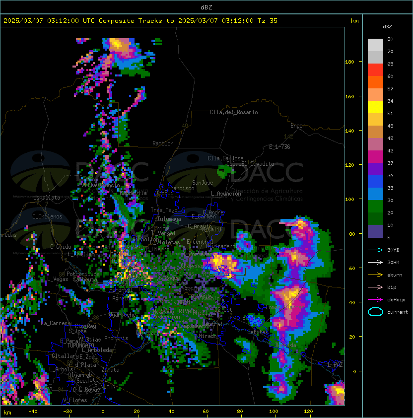
Task: Click the 'Mirador' map label
Action: coord(209,336)
